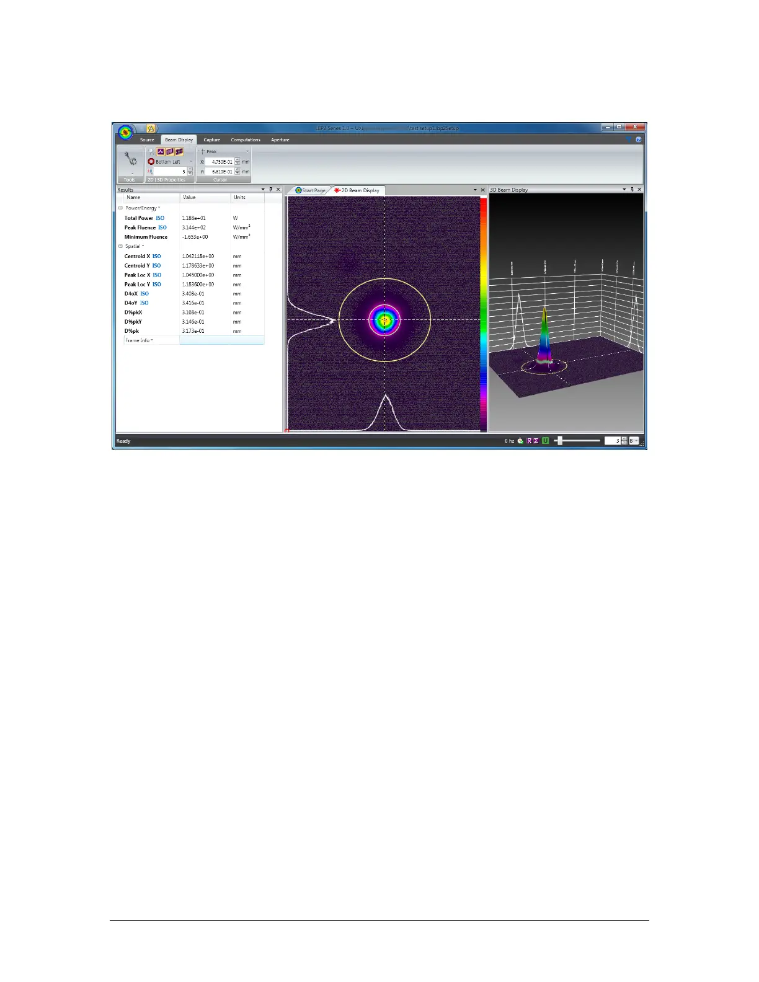Click the magnifier zoom icon in 2D|3D Properties
The image size is (759, 982).
click(151, 152)
